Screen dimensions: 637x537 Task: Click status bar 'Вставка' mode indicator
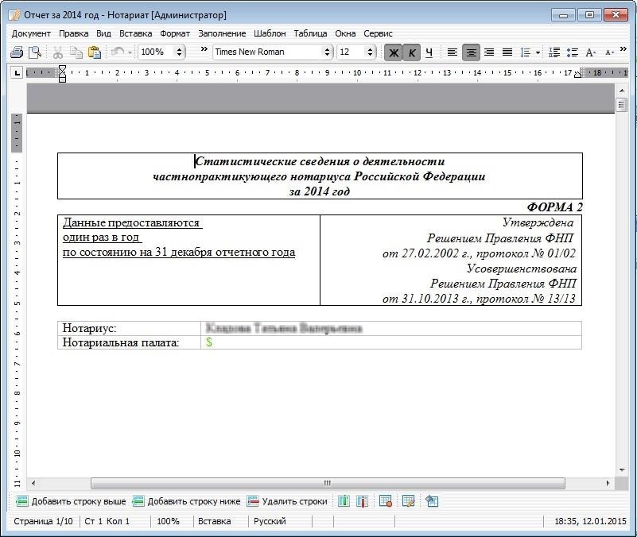(x=215, y=521)
